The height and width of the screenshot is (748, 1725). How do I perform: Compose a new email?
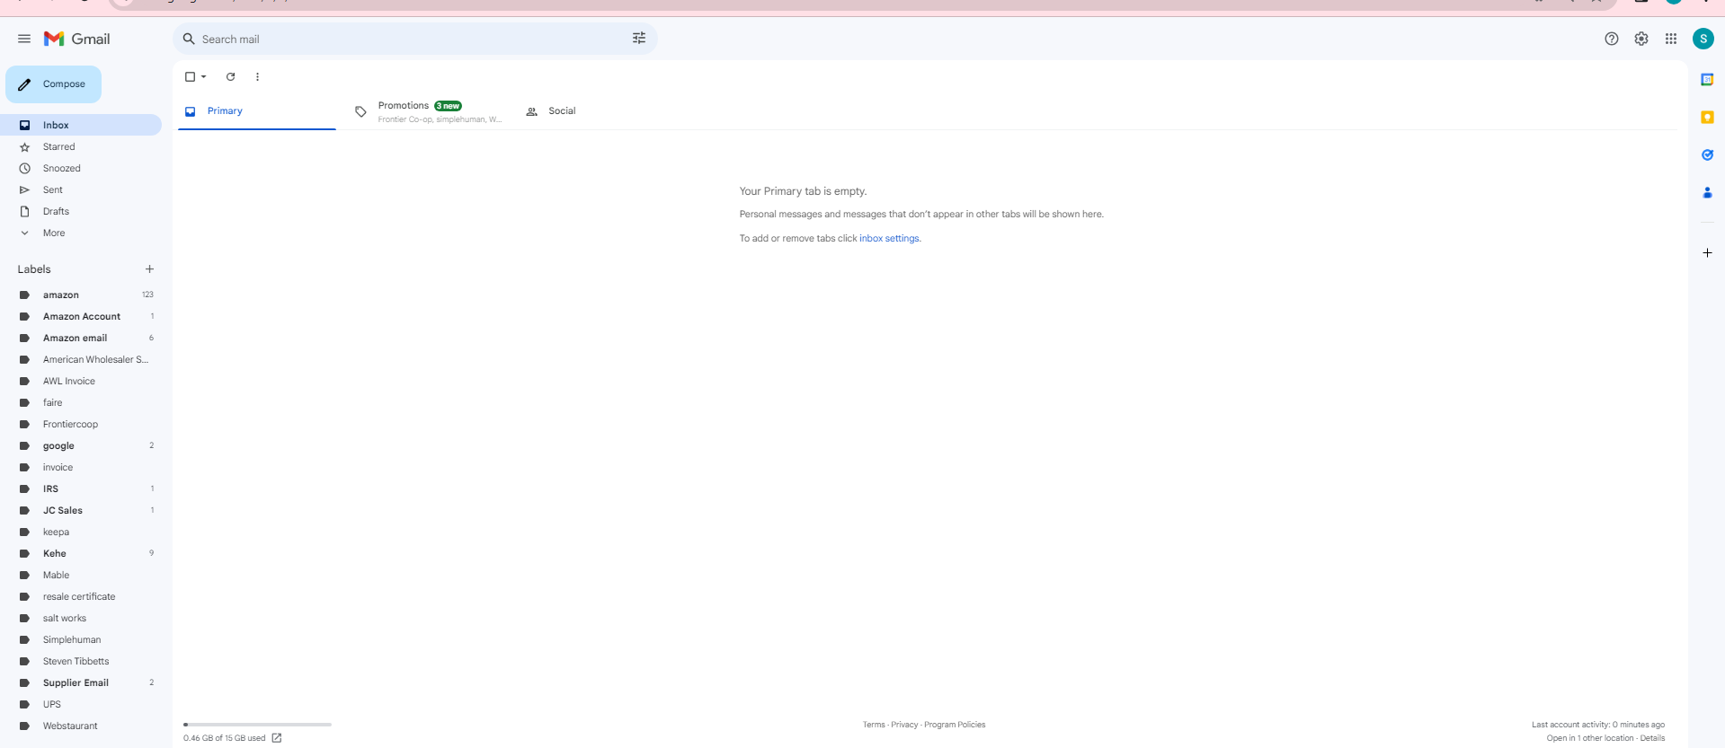[x=53, y=84]
